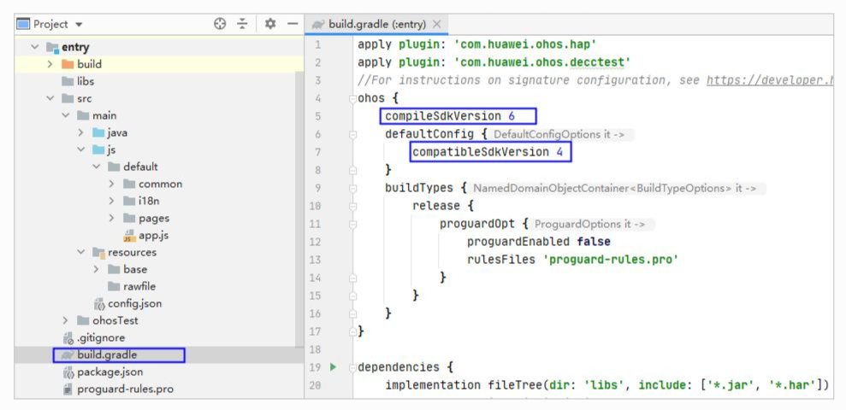Click 'com.huawei.ohos.decctest' plugin string
Viewport: 846px width, 410px height.
coord(542,62)
